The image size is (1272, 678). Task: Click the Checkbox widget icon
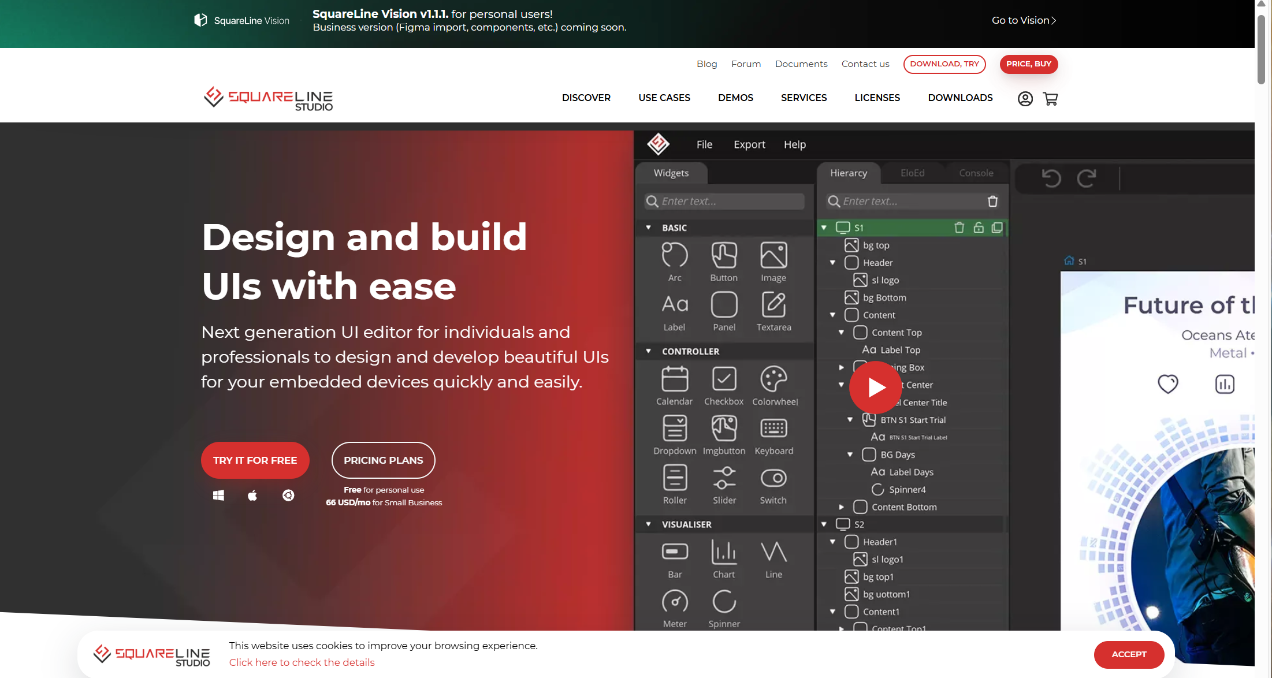coord(724,379)
